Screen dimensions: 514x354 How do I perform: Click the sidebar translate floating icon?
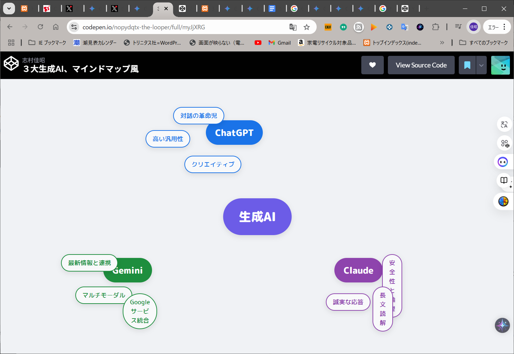click(504, 124)
